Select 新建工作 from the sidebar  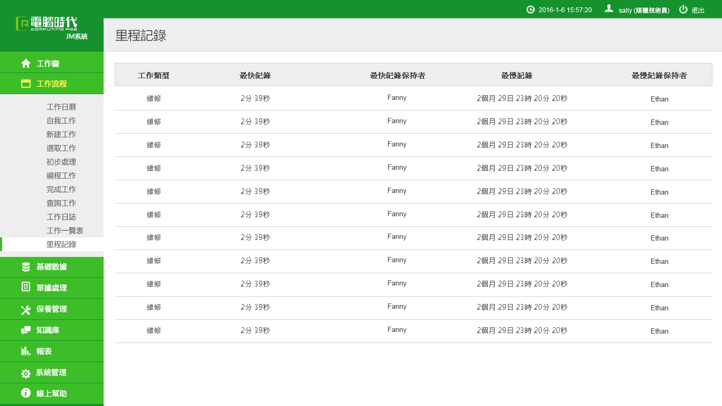point(61,134)
